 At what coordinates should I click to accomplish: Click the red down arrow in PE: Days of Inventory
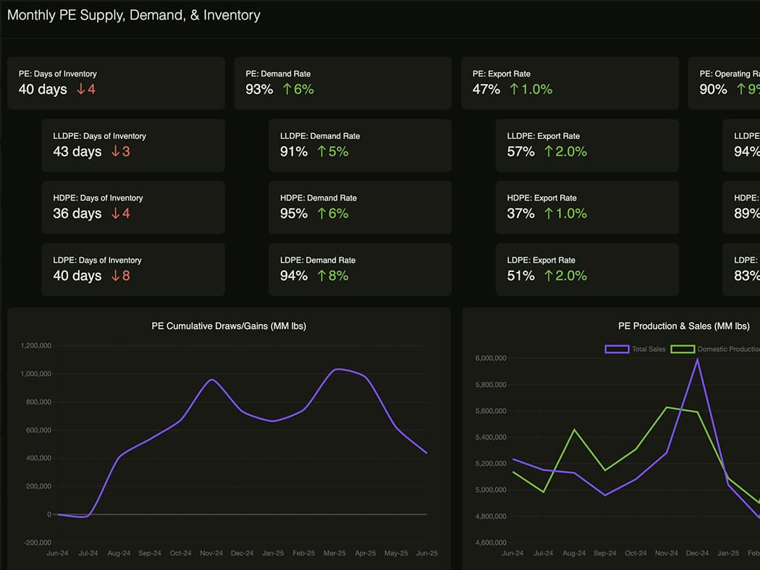80,90
